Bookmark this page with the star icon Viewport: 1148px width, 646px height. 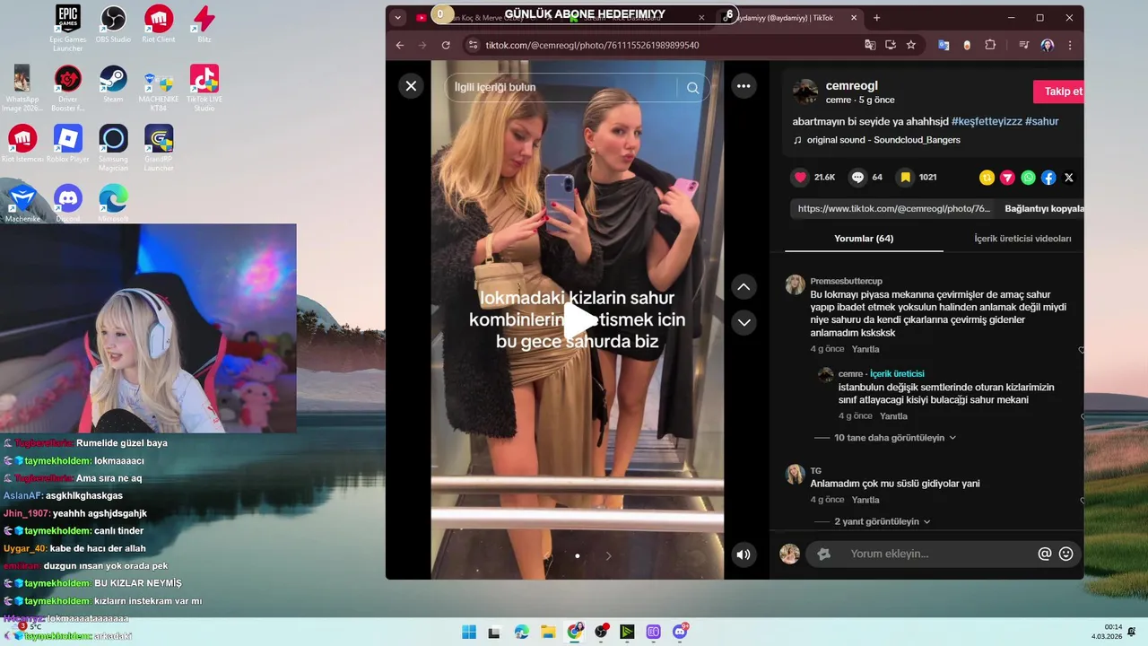pyautogui.click(x=911, y=45)
